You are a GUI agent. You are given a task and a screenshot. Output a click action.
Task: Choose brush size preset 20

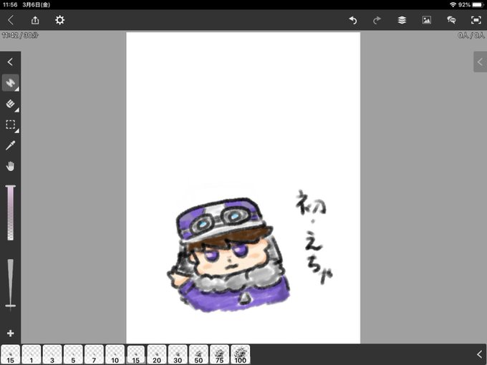point(157,354)
